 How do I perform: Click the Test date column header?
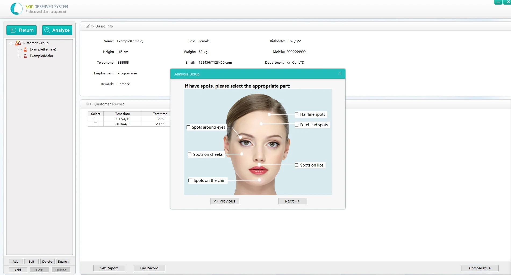[x=122, y=114]
